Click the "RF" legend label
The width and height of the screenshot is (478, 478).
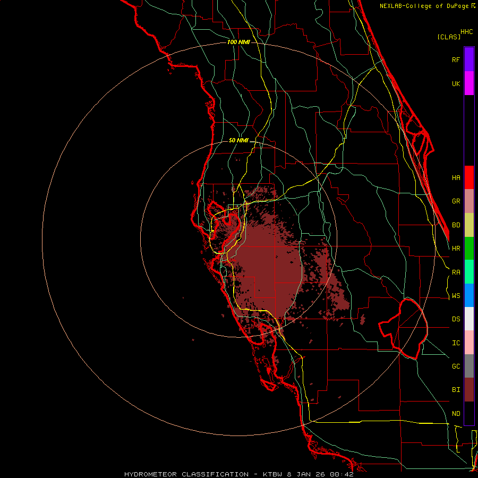pyautogui.click(x=456, y=59)
